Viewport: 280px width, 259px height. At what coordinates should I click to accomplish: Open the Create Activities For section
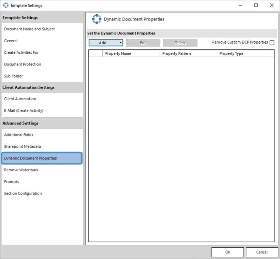[x=21, y=53]
